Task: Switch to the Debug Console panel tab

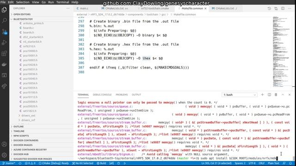Action: [102, 95]
